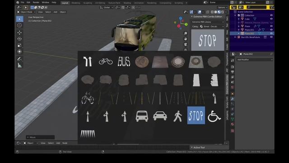
Task: Open the Texture properties checker tab
Action: pos(233,131)
